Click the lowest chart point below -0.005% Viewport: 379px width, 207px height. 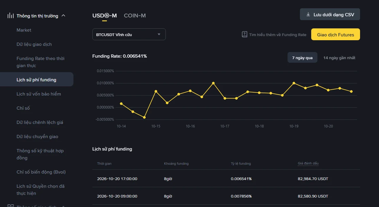[144, 117]
